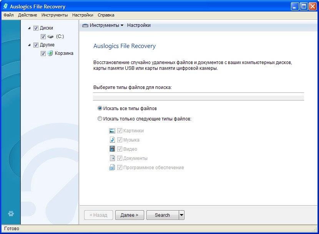
Task: Click the Корзина recycle bin icon
Action: 50,53
